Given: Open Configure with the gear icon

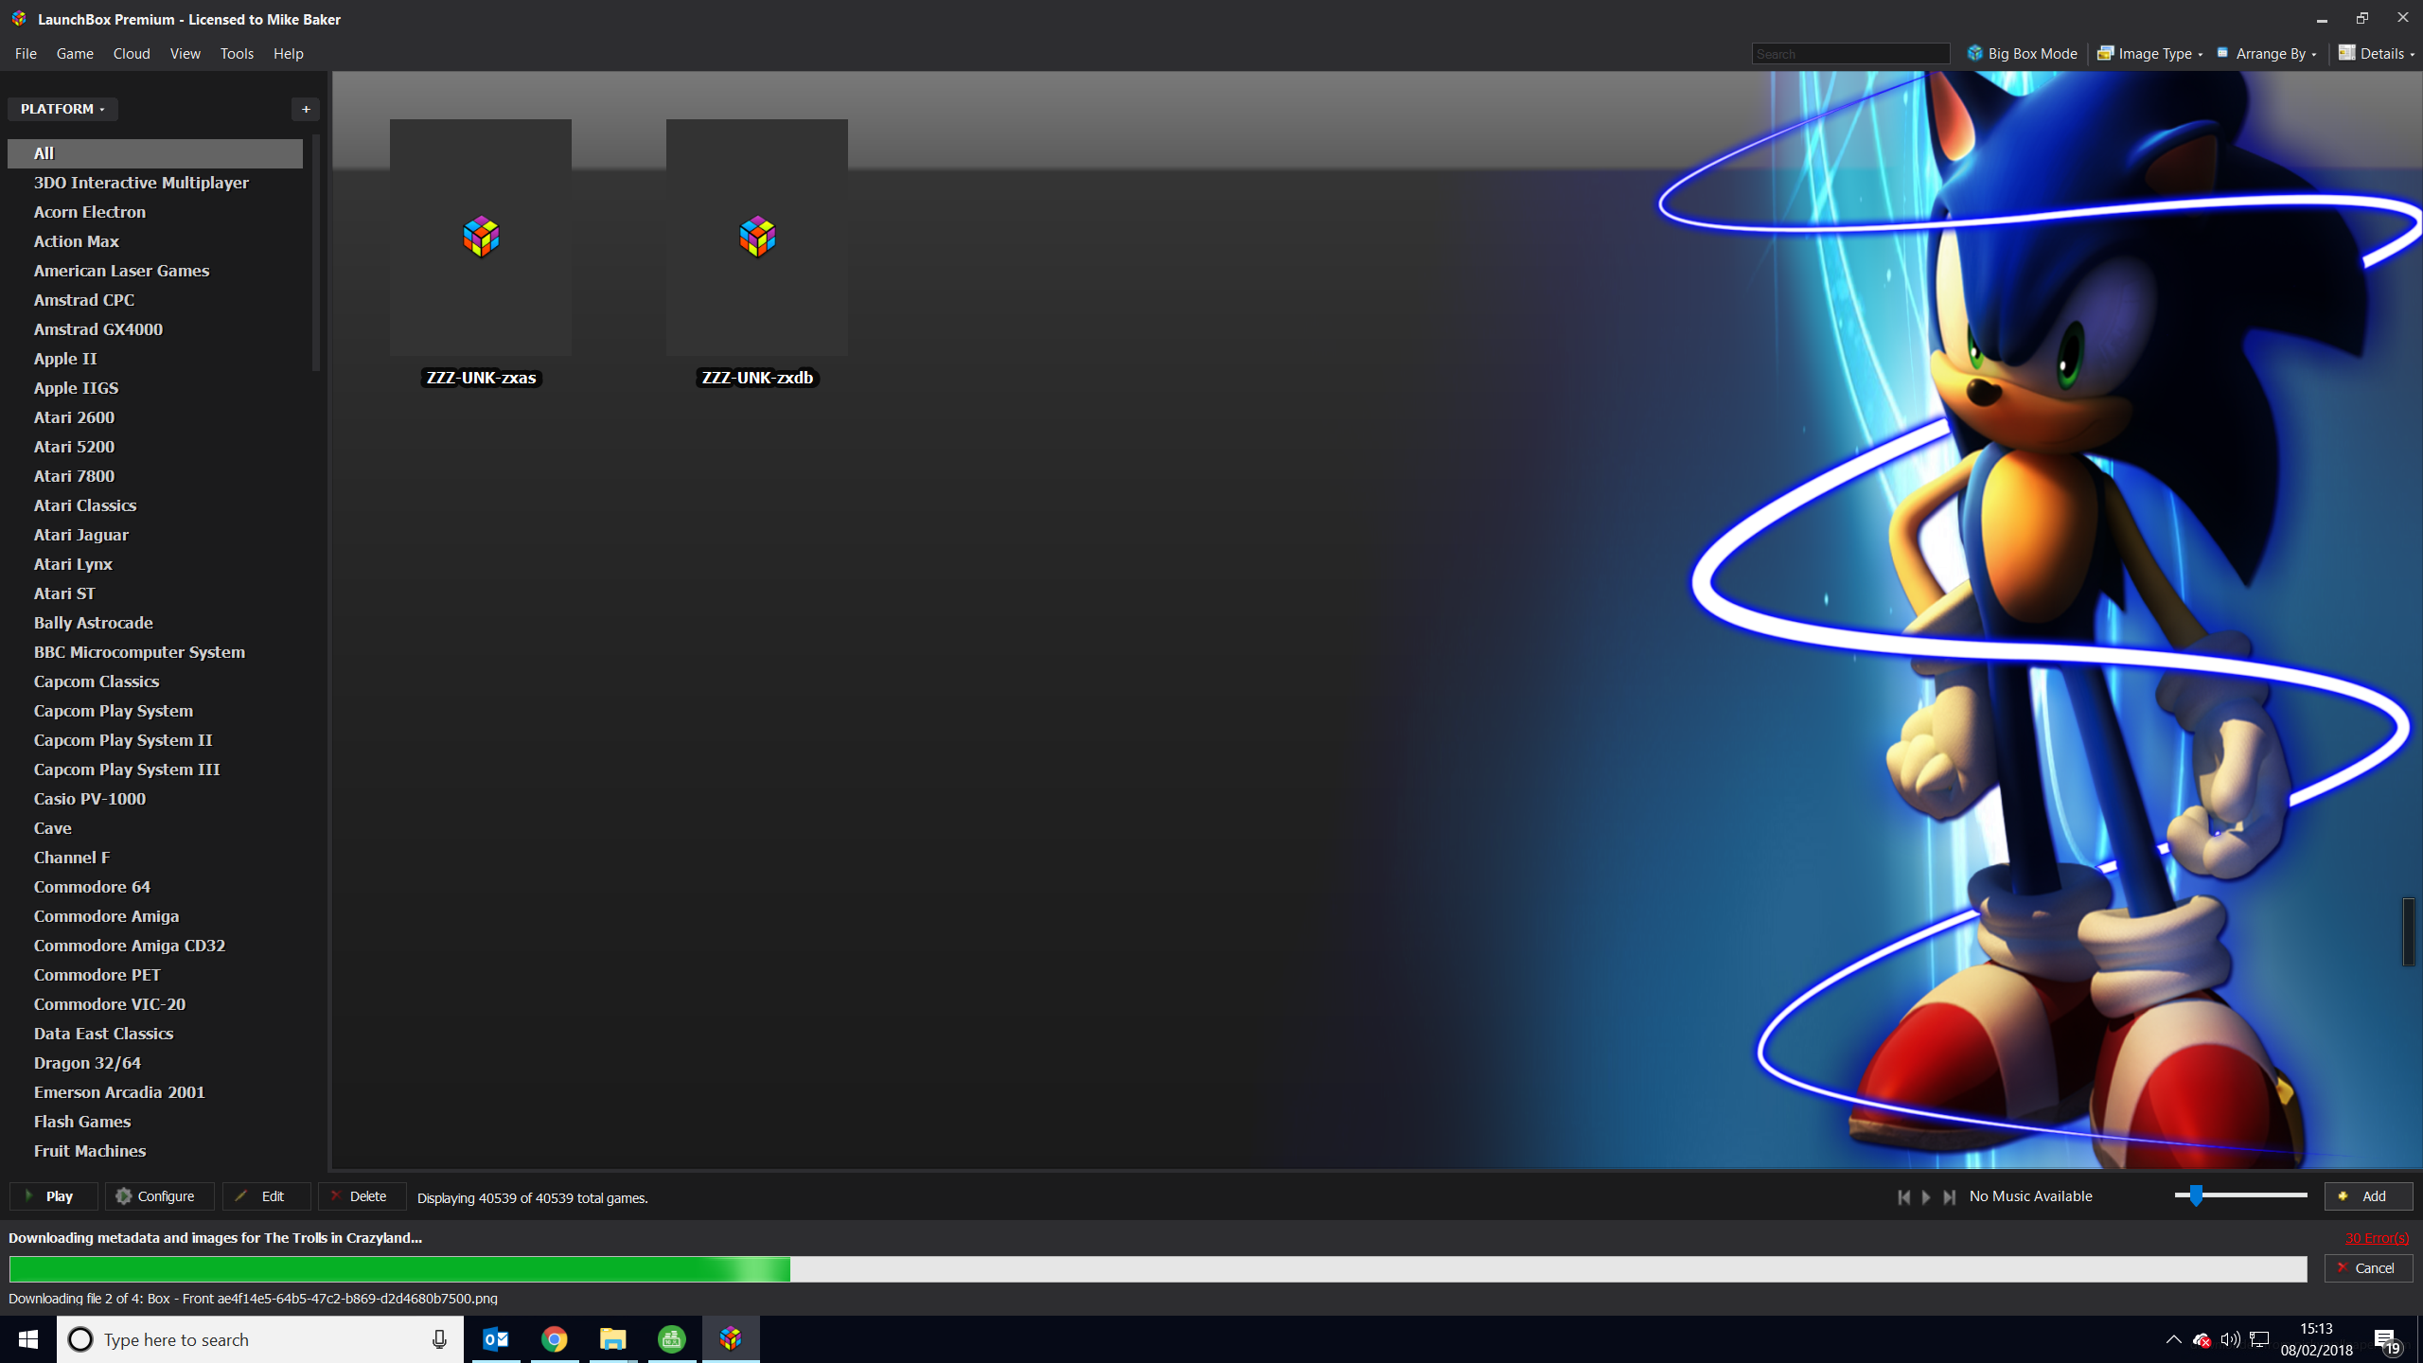Looking at the screenshot, I should pyautogui.click(x=159, y=1196).
